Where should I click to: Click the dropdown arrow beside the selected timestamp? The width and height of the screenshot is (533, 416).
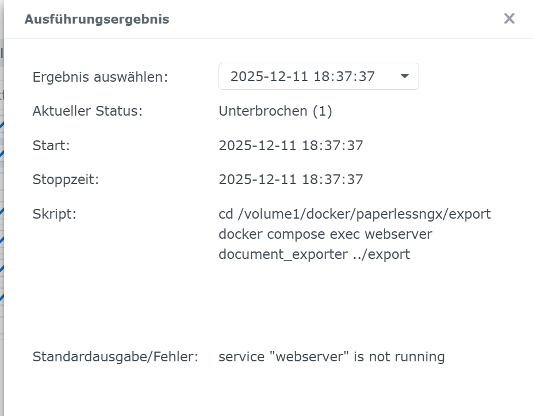(404, 77)
